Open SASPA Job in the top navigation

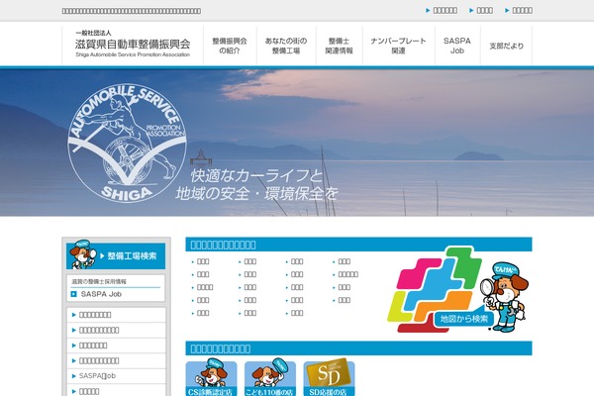457,46
